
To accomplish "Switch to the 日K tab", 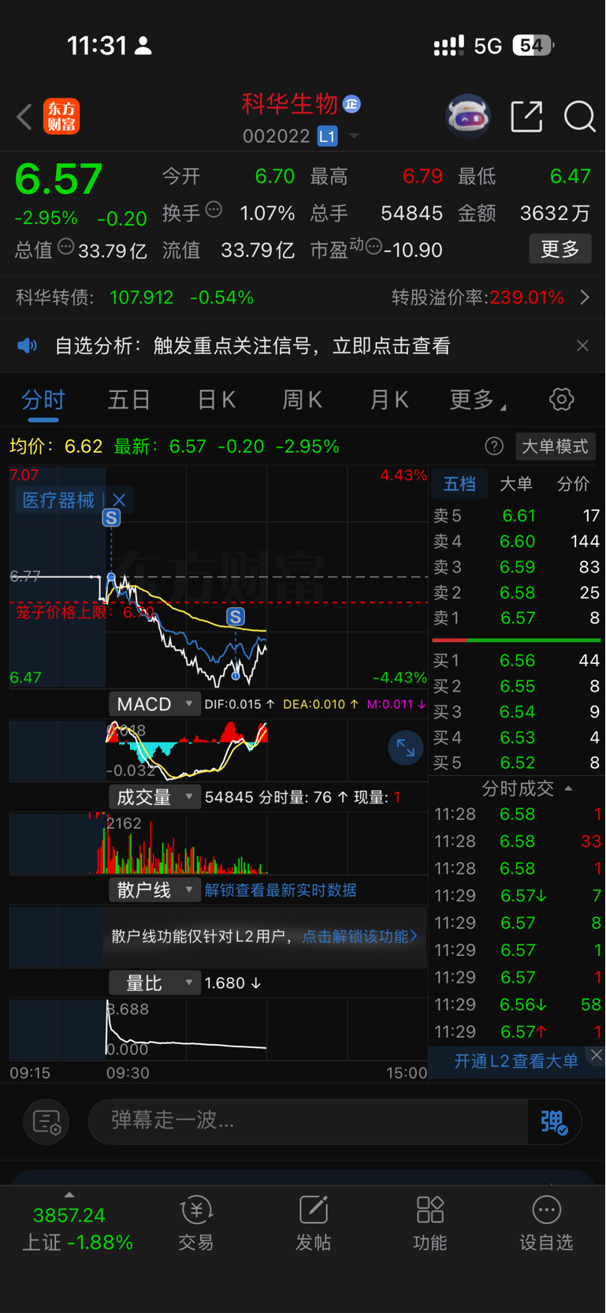I will [217, 400].
